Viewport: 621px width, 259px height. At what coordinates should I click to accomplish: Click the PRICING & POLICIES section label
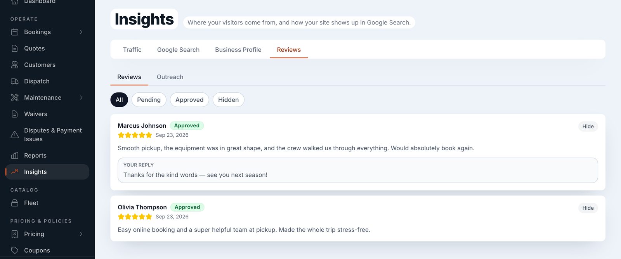[x=41, y=221]
